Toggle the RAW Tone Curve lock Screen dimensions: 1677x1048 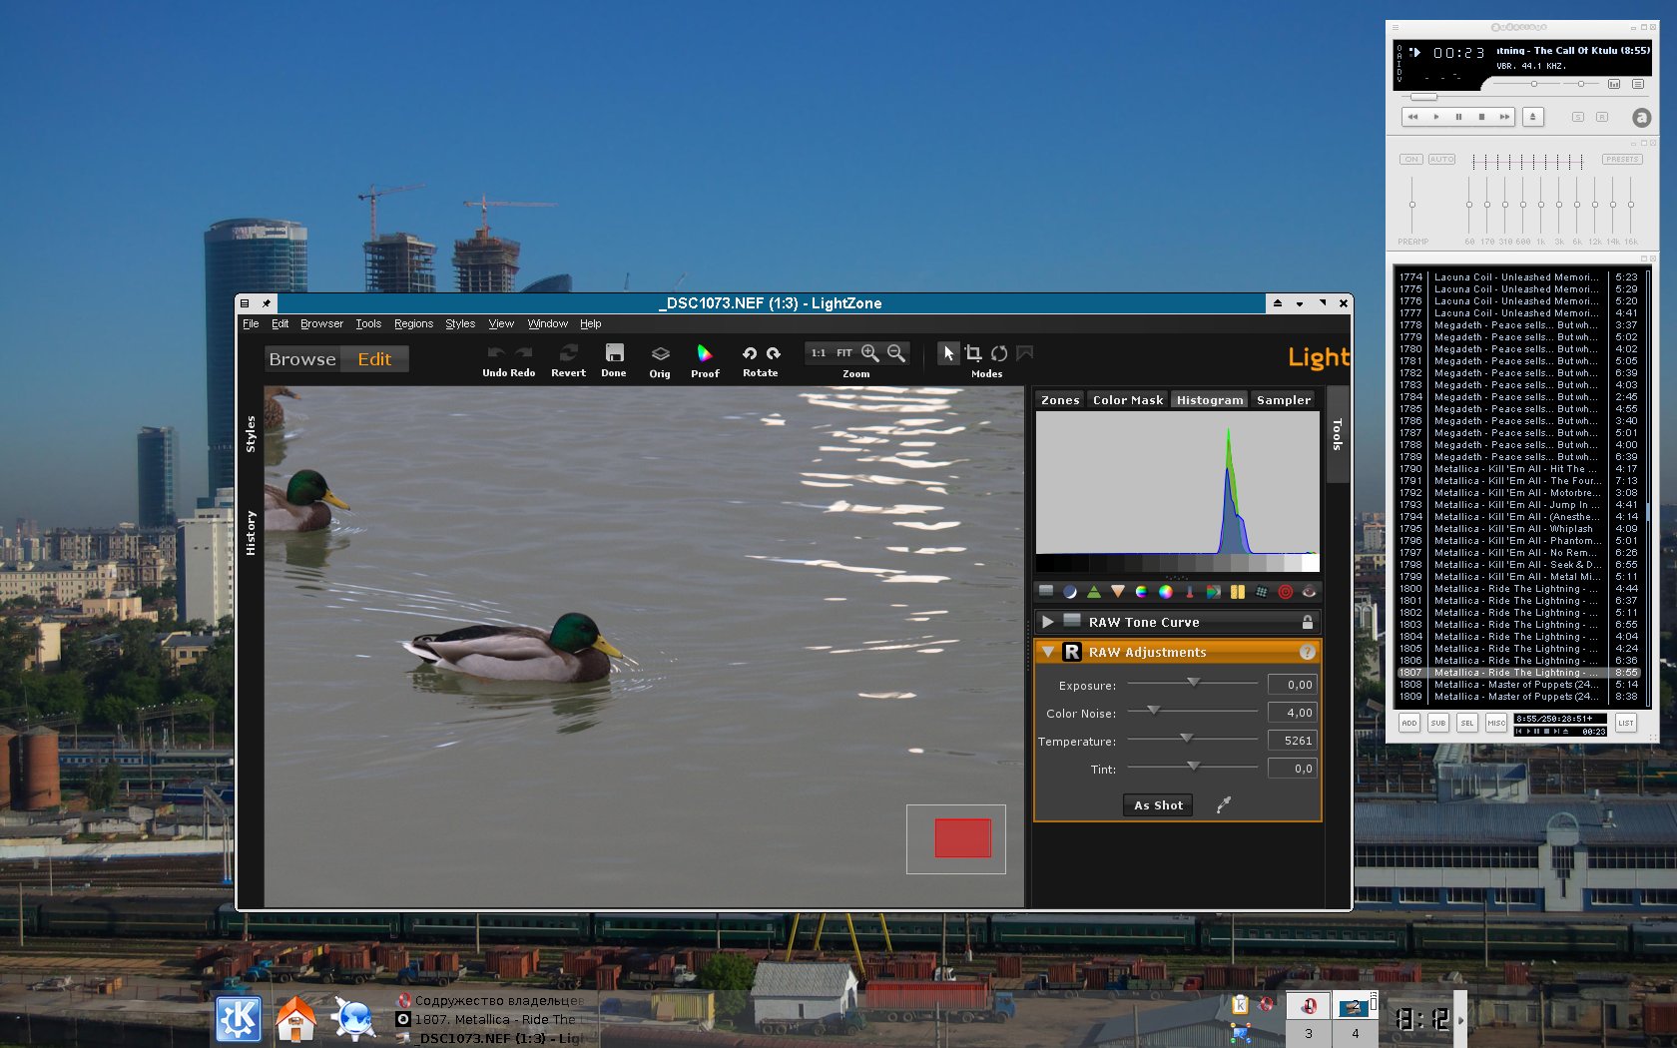coord(1307,622)
